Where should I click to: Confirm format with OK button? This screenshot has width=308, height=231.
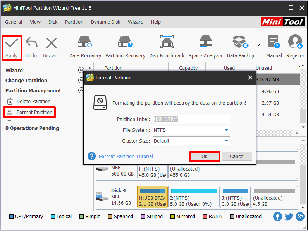click(x=205, y=156)
